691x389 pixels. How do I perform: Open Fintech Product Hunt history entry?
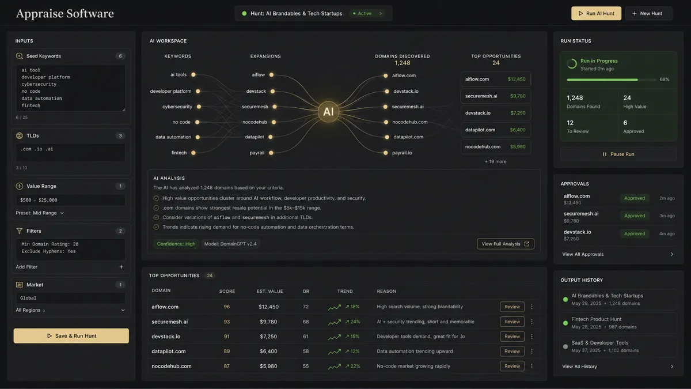click(618, 323)
